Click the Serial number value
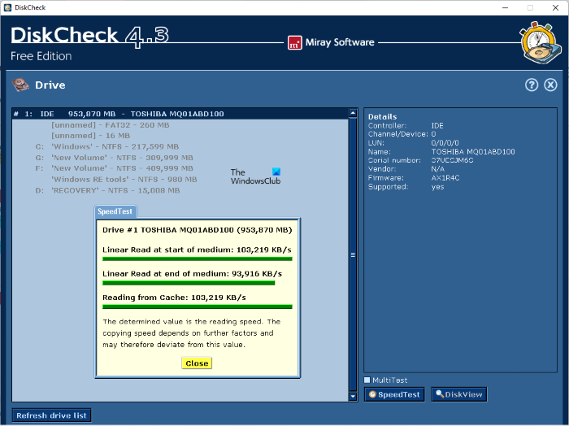Screen dimensions: 569x426 click(452, 160)
